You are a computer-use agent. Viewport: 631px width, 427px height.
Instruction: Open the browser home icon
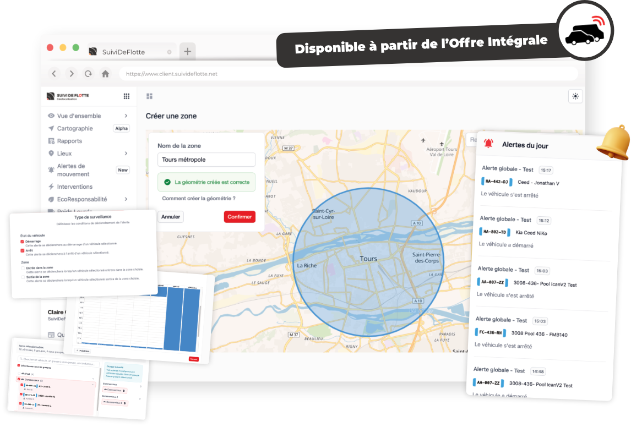click(105, 74)
